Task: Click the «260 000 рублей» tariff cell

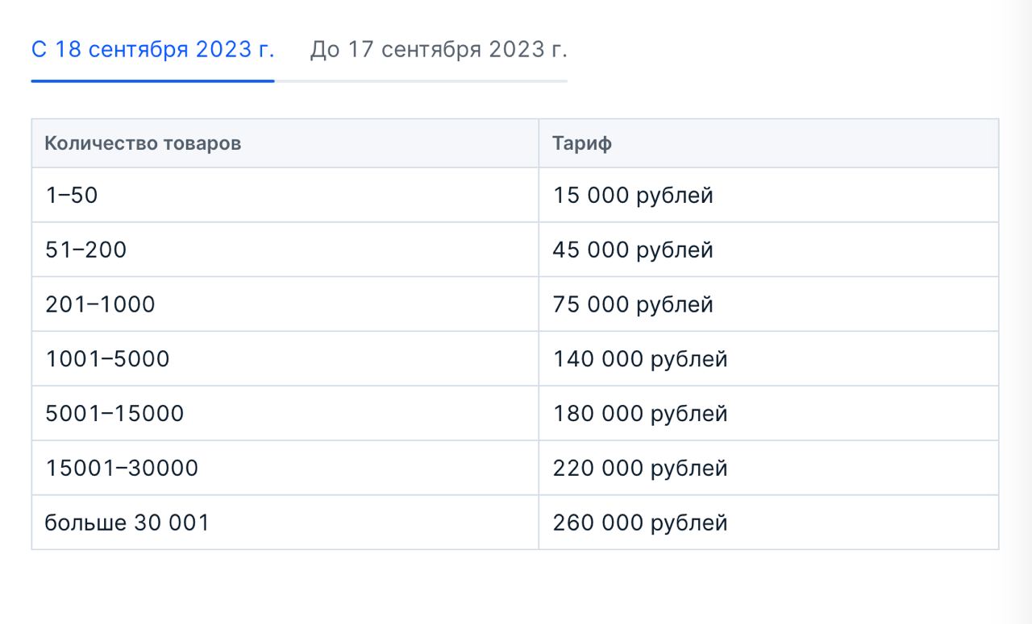Action: pyautogui.click(x=640, y=523)
